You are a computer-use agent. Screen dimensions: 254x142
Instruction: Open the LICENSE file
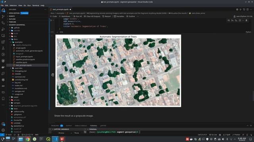(x=17, y=123)
